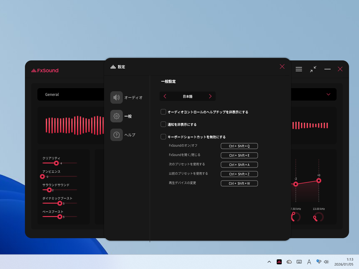Viewport: 359px width, 269px height.
Task: Click the left audio visualizer in FxSound
Action: click(x=75, y=125)
